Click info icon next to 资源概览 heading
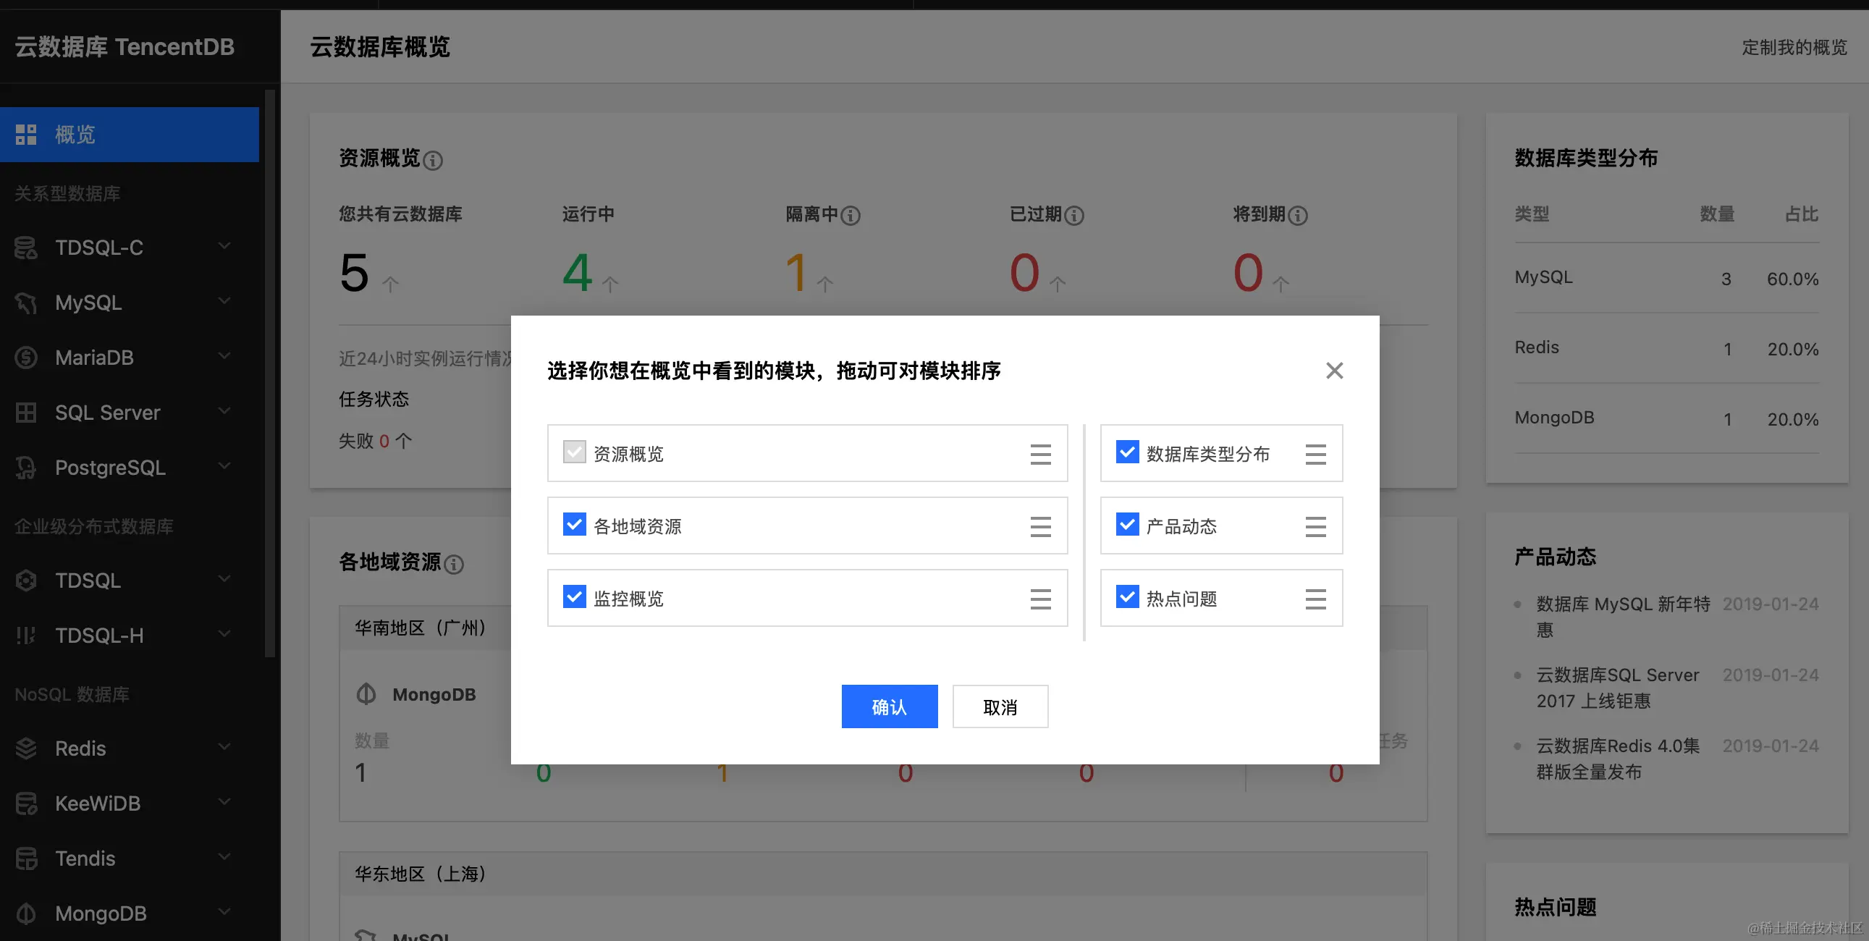Image resolution: width=1869 pixels, height=941 pixels. point(433,161)
